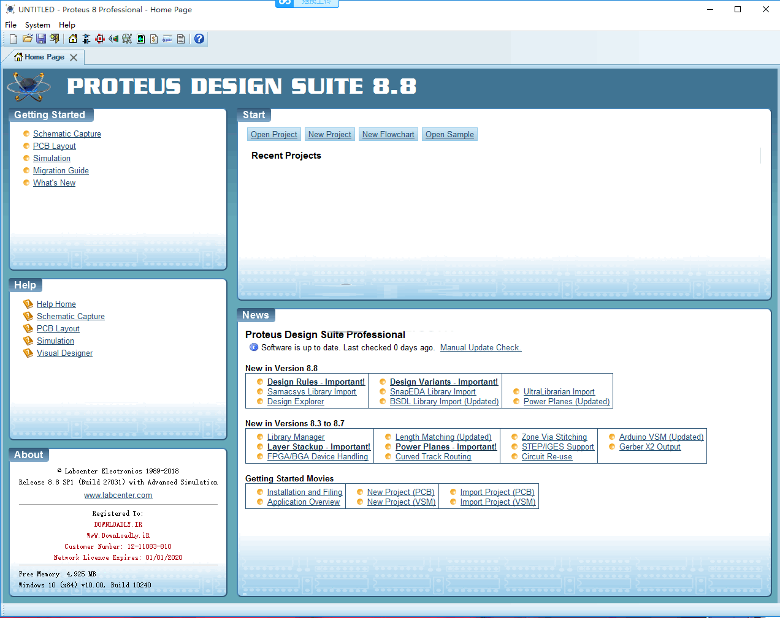
Task: Open Simulation link in Help panel
Action: (55, 341)
